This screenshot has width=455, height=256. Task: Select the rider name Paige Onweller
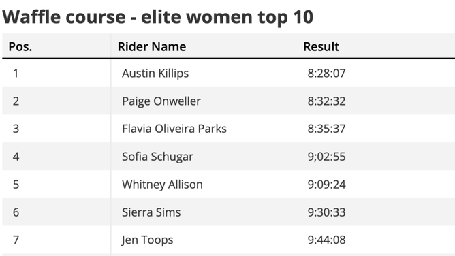161,101
